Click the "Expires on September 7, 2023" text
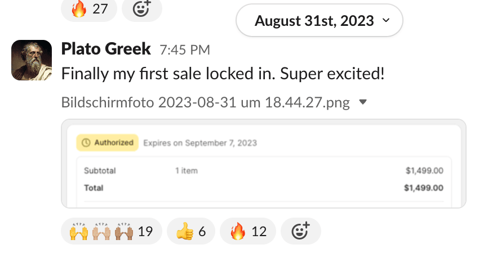 200,143
